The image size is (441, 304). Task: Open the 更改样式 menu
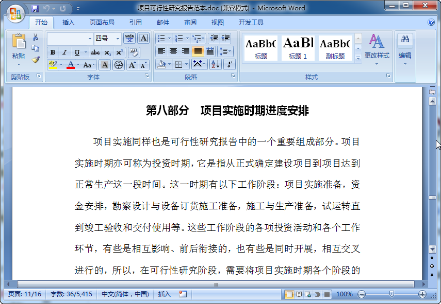click(x=377, y=50)
